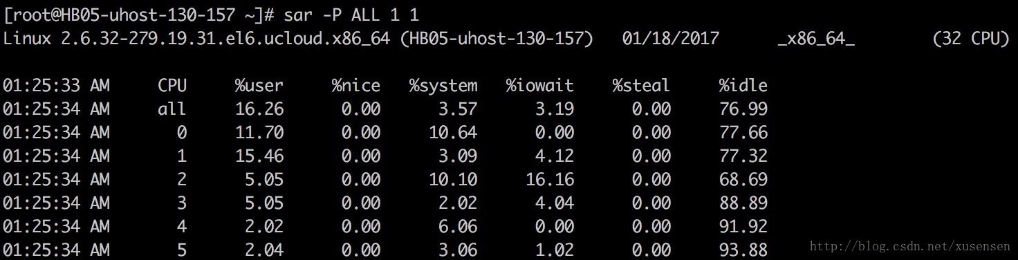Click the architecture text '_x86_64_'
The width and height of the screenshot is (1018, 260).
point(816,40)
